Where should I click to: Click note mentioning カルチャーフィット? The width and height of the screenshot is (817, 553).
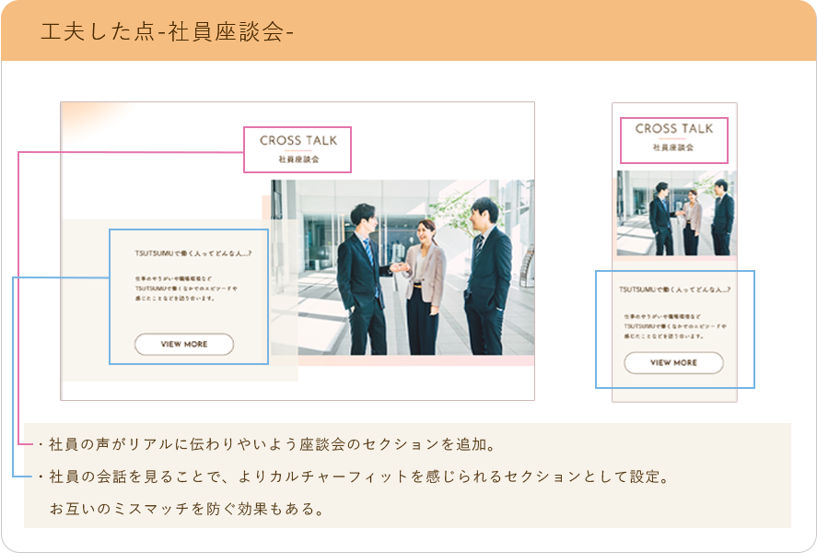point(359,477)
